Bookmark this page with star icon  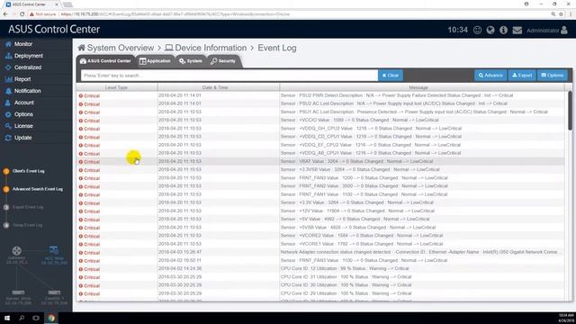pos(561,14)
